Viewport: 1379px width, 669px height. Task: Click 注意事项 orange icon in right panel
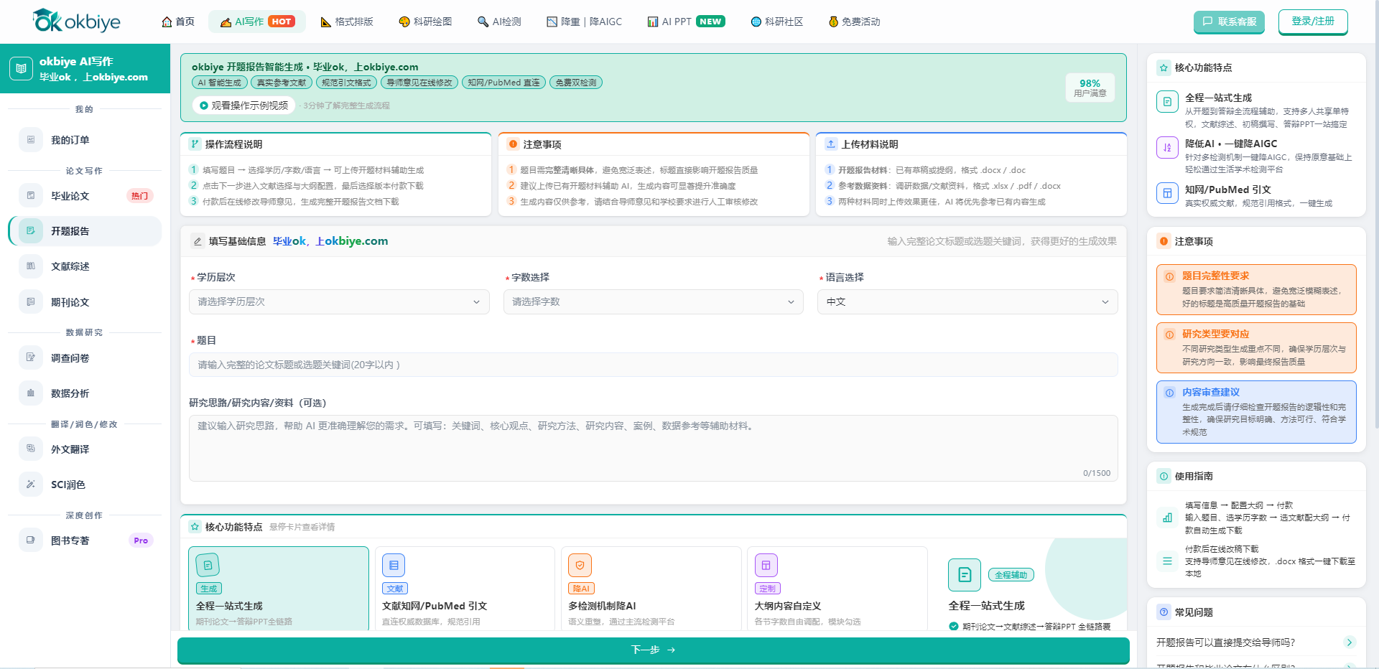1164,241
